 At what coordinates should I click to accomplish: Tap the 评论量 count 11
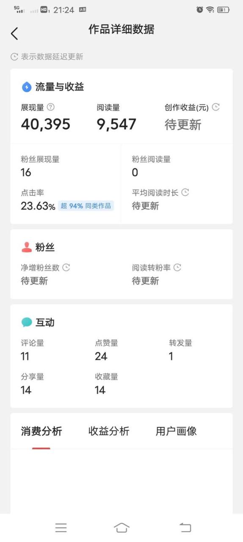[x=25, y=357]
